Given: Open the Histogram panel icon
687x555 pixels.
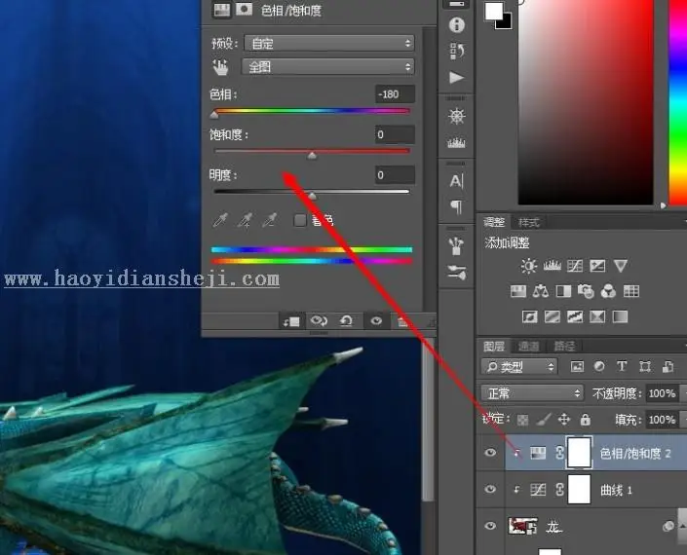Looking at the screenshot, I should click(x=457, y=143).
